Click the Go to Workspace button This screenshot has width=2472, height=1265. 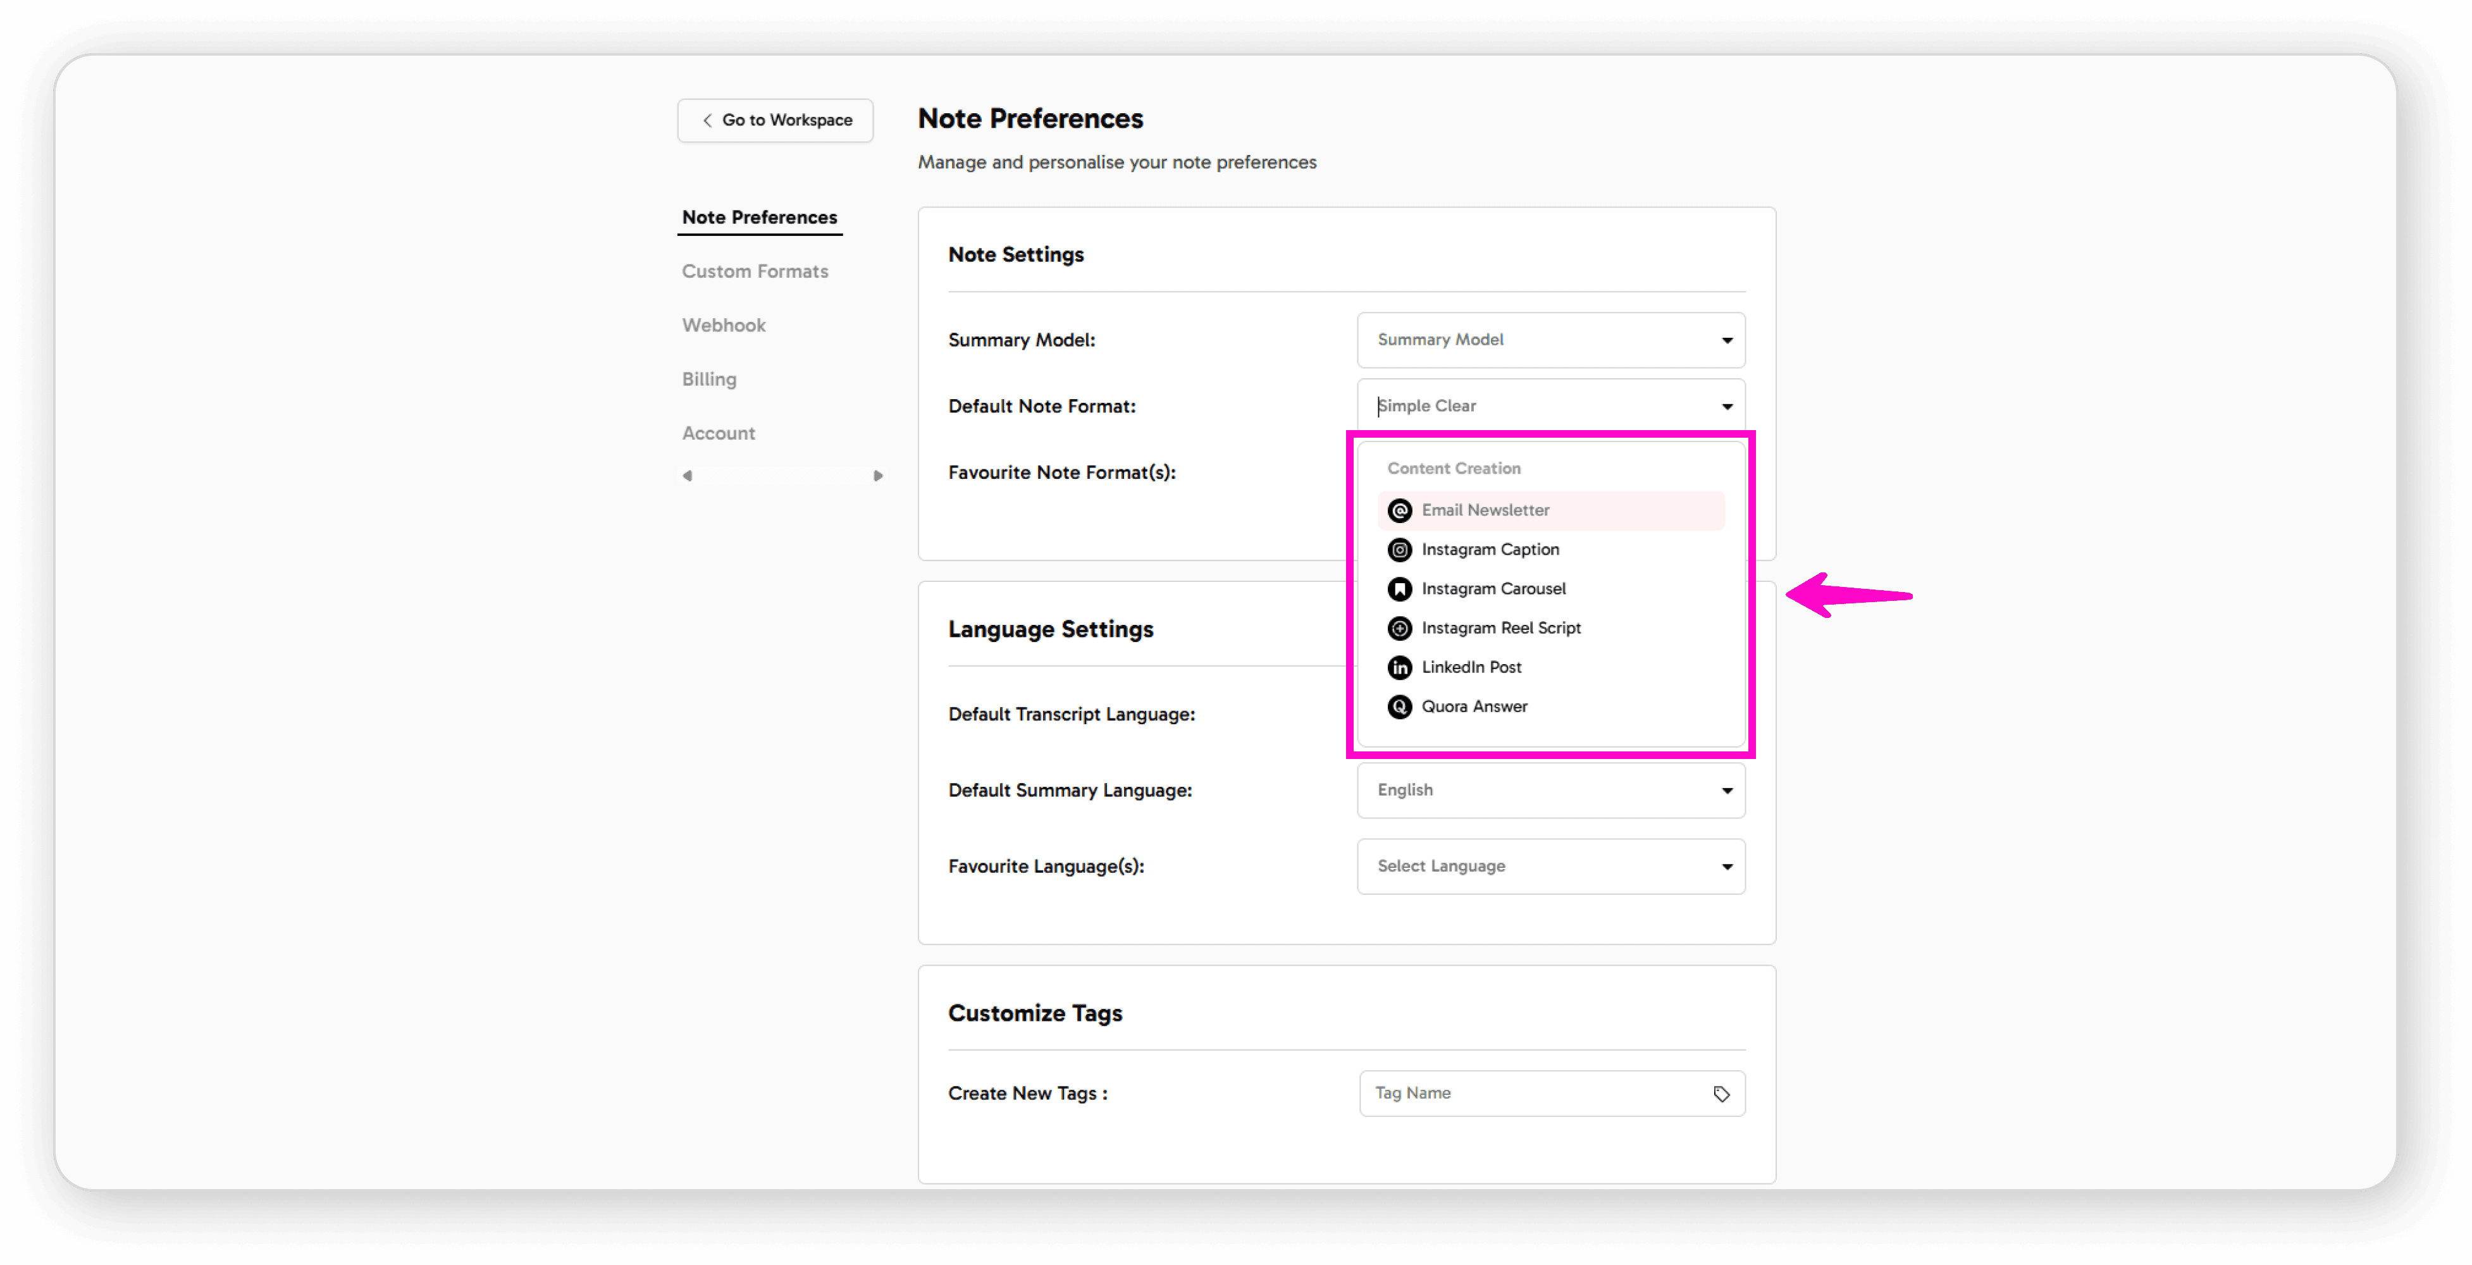774,120
